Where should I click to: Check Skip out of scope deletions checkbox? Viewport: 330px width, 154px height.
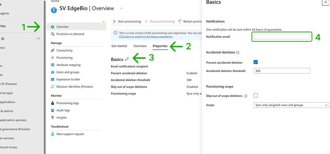click(256, 96)
